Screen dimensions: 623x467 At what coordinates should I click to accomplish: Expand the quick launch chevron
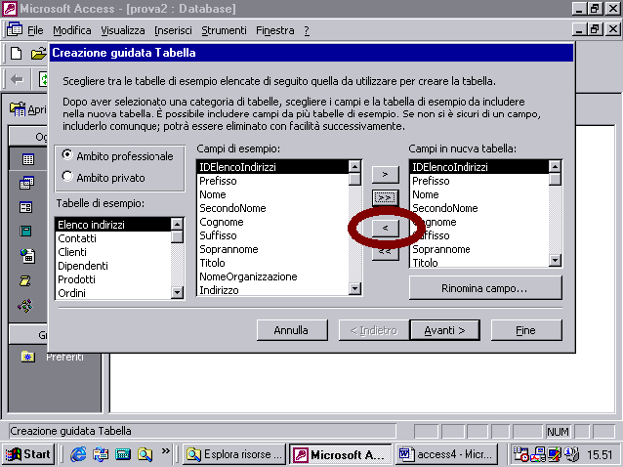tap(166, 450)
